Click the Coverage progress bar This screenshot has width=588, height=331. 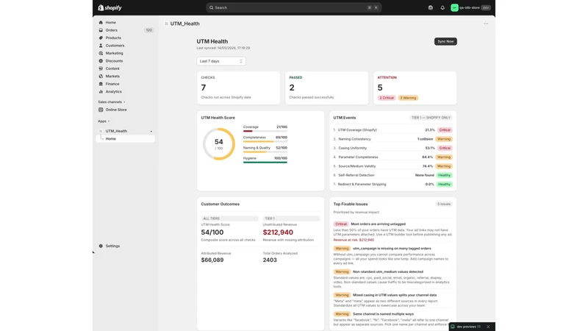(x=265, y=131)
